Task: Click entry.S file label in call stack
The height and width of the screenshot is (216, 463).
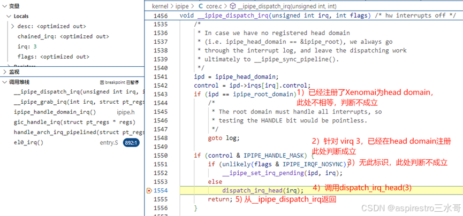Action: coord(109,143)
